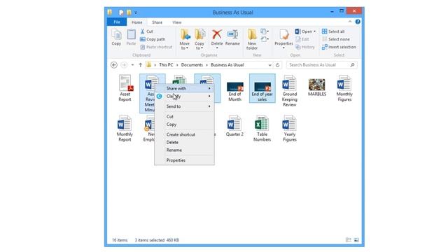448x252 pixels.
Task: Open the Recent locations dropdown arrow
Action: (x=132, y=65)
